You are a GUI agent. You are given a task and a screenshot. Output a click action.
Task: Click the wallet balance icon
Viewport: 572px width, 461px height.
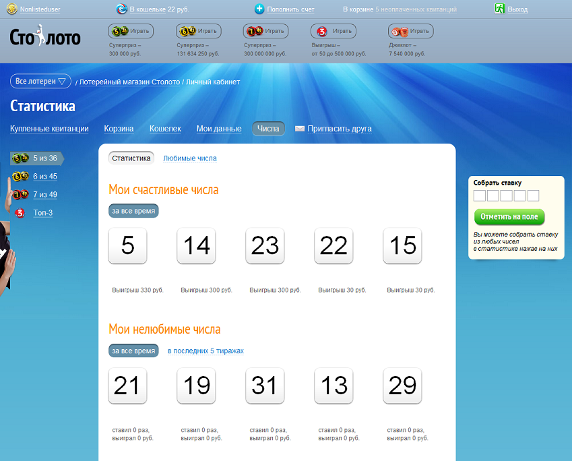coord(121,9)
